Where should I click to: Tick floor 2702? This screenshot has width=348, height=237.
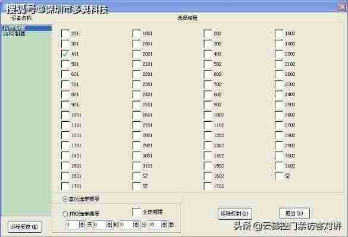click(x=279, y=125)
